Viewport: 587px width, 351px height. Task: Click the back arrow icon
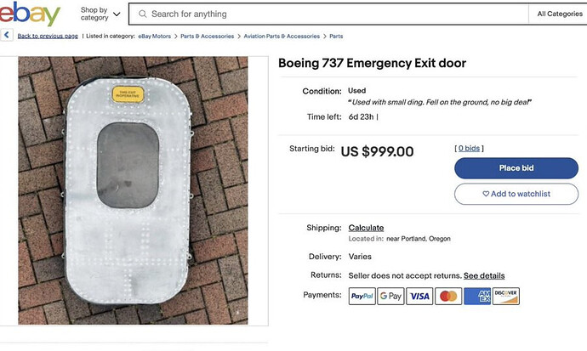point(7,36)
